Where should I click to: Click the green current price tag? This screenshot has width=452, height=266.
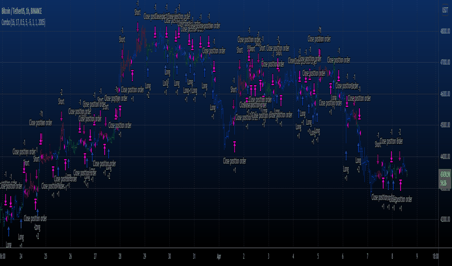[445, 178]
